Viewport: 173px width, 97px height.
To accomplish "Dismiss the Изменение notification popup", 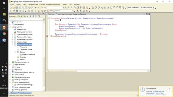I will pyautogui.click(x=170, y=89).
